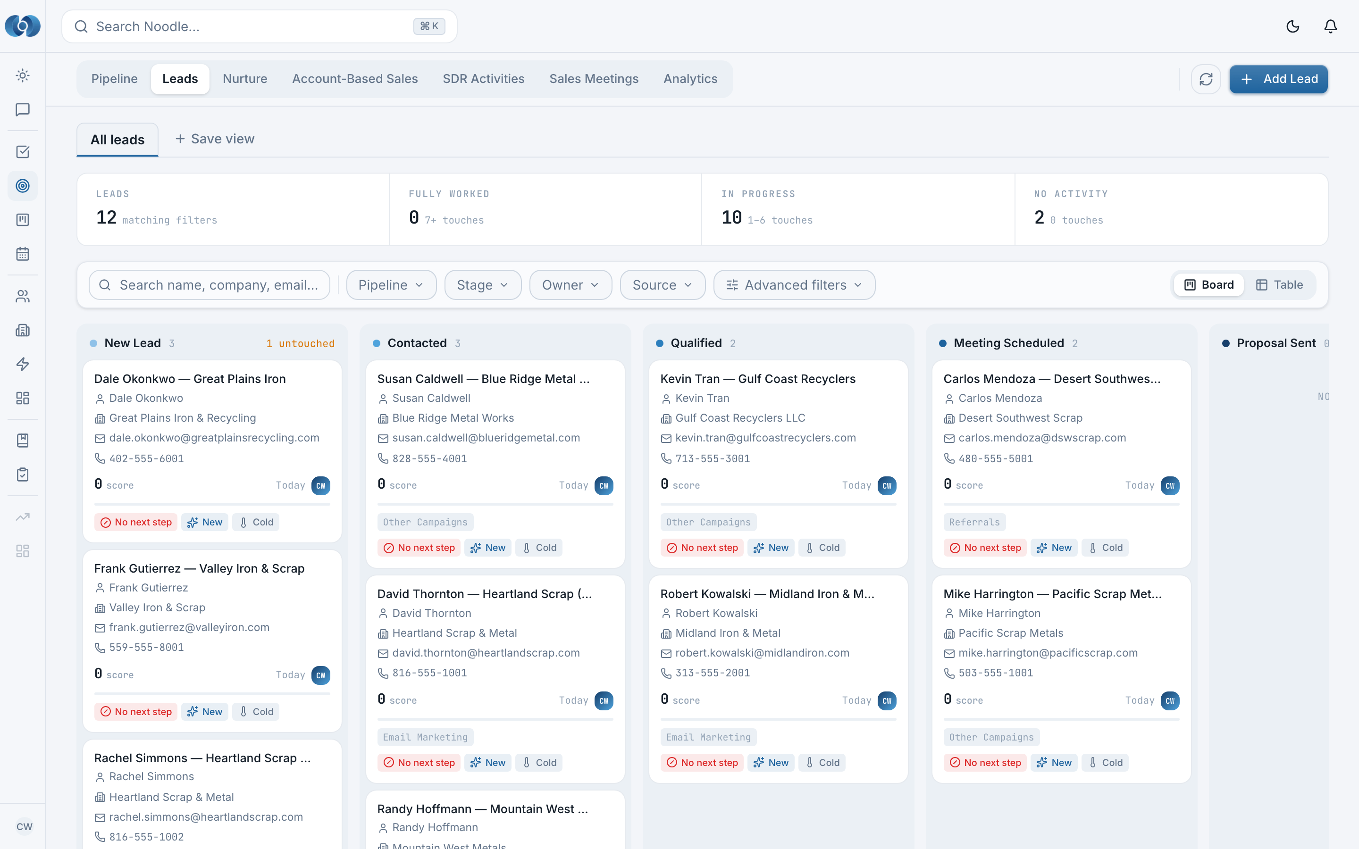1359x849 pixels.
Task: Open the sun icon in sidebar
Action: [23, 75]
